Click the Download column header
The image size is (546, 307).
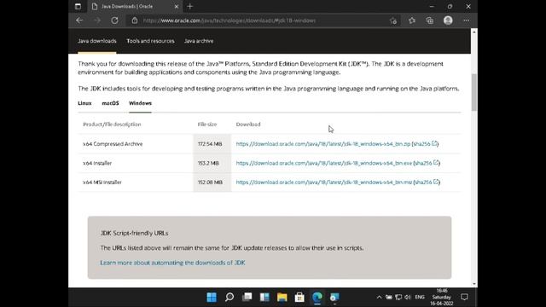click(x=248, y=125)
